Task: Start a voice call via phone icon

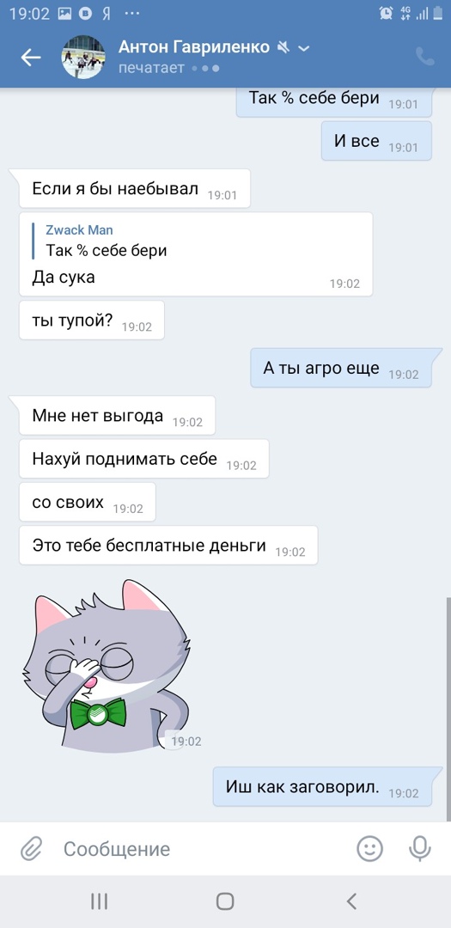Action: click(425, 56)
